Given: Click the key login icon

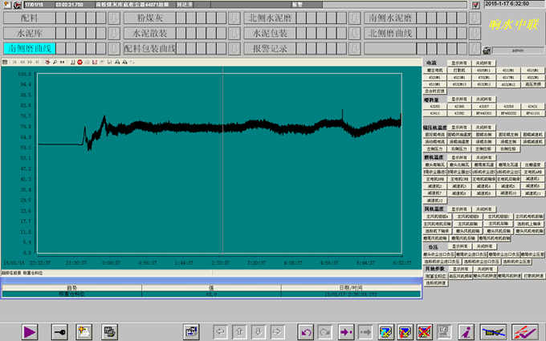Looking at the screenshot, I should (x=59, y=331).
